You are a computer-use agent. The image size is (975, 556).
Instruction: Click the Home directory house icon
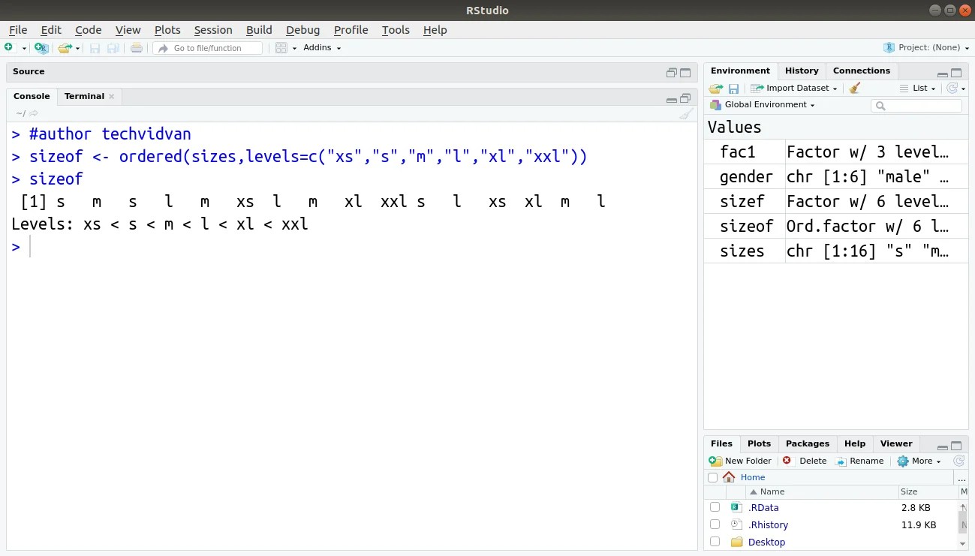point(729,477)
